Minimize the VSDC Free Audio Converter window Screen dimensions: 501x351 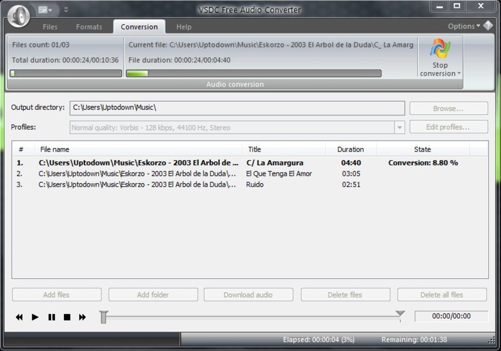(x=439, y=6)
